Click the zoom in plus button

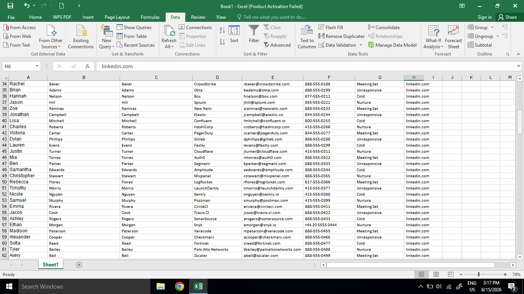point(505,274)
